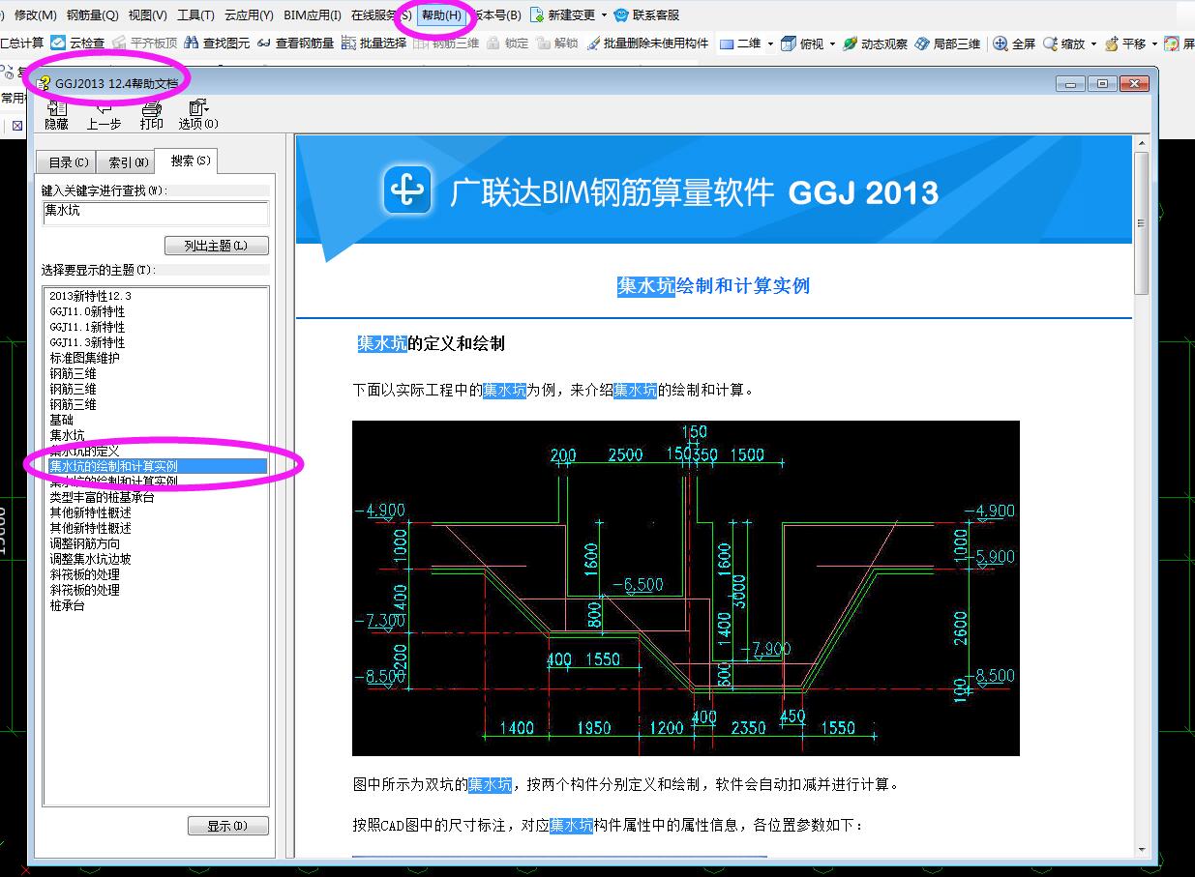Enable 动态观察 orbit tool
The height and width of the screenshot is (877, 1195).
point(875,44)
